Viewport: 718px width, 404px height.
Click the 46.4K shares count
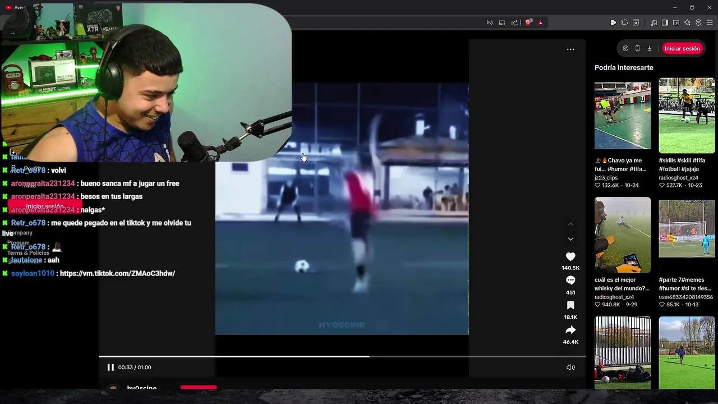570,342
